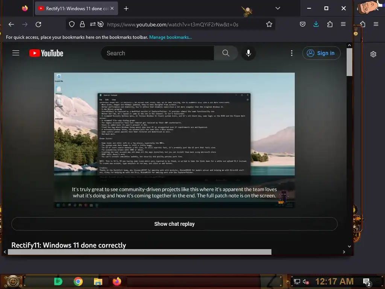Image resolution: width=385 pixels, height=289 pixels.
Task: Click the scroll up arrow at top right
Action: (349, 46)
